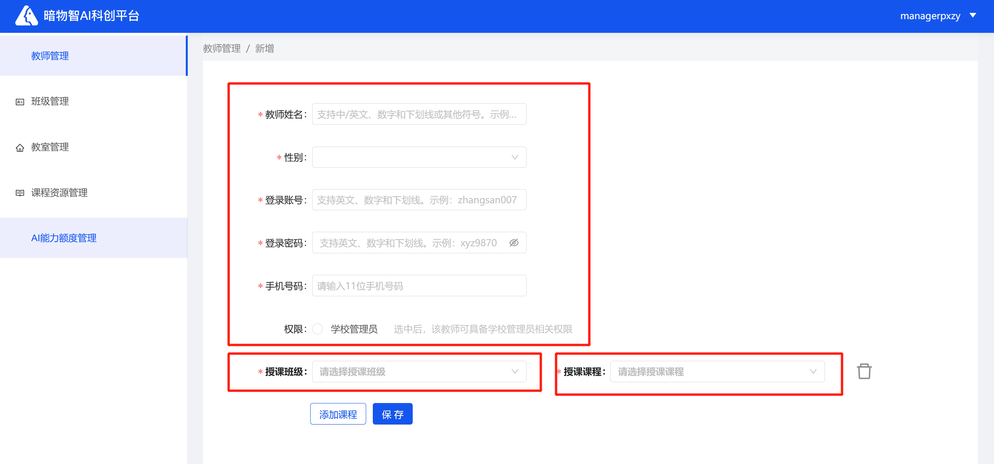
Task: Open 教师管理 in the sidebar
Action: coord(50,56)
